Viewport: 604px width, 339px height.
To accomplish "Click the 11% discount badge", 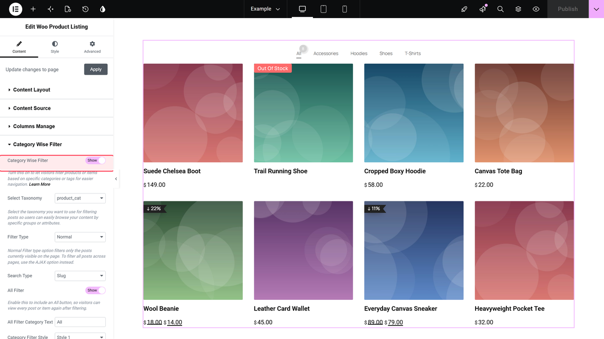I will (374, 208).
